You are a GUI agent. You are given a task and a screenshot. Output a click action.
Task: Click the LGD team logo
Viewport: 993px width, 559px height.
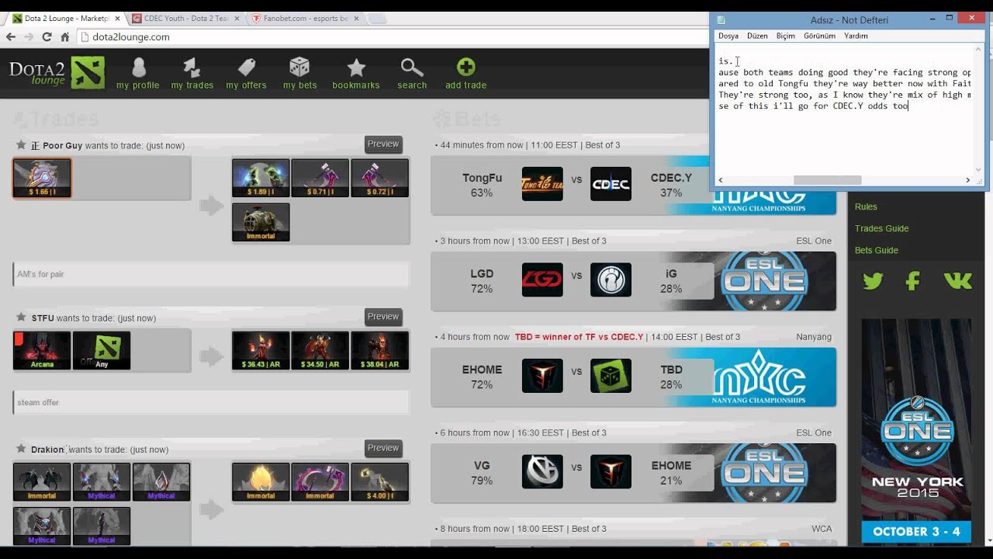pos(542,280)
